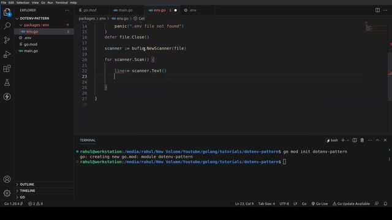This screenshot has height=220, width=392.
Task: Click the env breadcrumb segment
Action: (102, 18)
